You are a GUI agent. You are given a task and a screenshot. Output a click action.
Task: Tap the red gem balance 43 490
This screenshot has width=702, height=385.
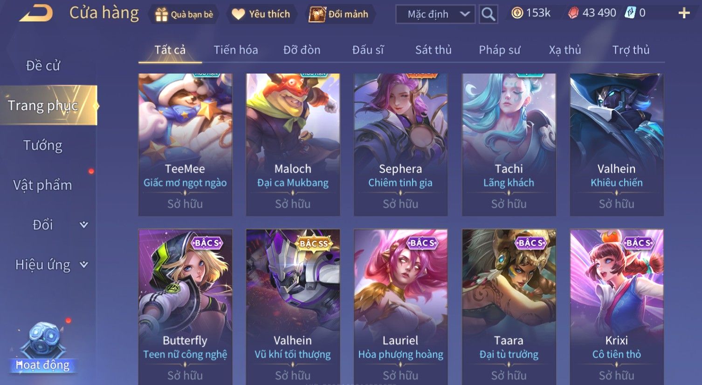coord(592,13)
